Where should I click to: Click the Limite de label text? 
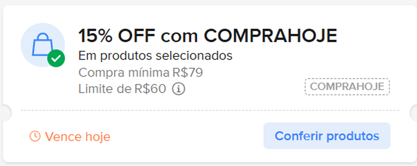(105, 89)
